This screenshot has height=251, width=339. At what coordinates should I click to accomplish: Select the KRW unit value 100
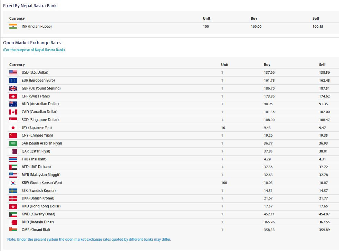pyautogui.click(x=224, y=183)
